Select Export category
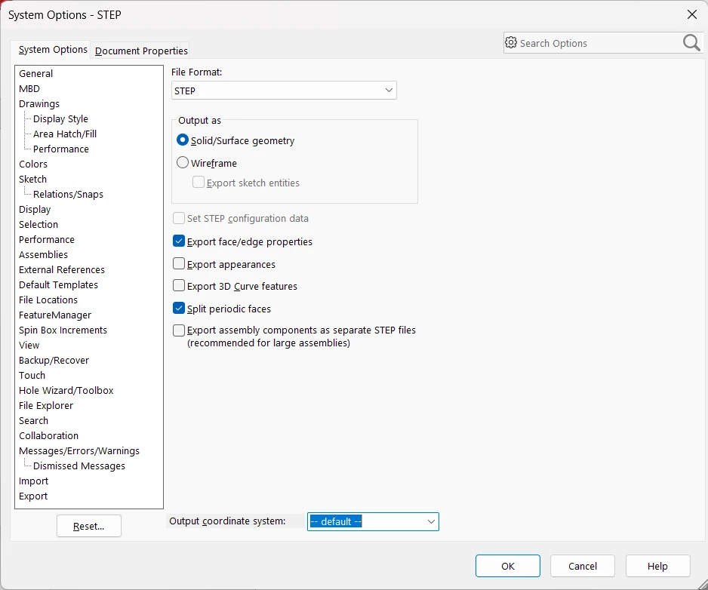Viewport: 708px width, 590px height. pyautogui.click(x=33, y=496)
